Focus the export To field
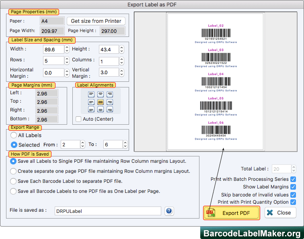Screen dimensions: 304x239 [x=113, y=144]
